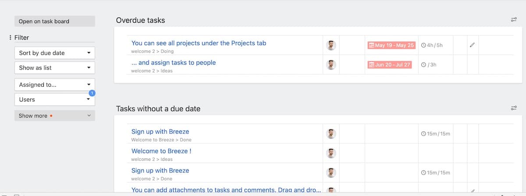526x196 pixels.
Task: Click Open on task board button
Action: (x=55, y=21)
